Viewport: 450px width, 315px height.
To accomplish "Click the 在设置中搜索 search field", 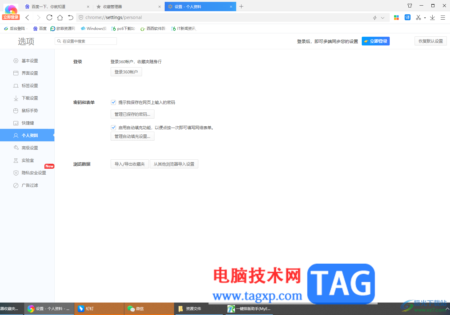I will pyautogui.click(x=86, y=41).
